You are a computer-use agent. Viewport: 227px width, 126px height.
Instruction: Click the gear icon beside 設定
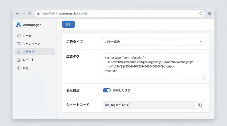click(x=18, y=68)
